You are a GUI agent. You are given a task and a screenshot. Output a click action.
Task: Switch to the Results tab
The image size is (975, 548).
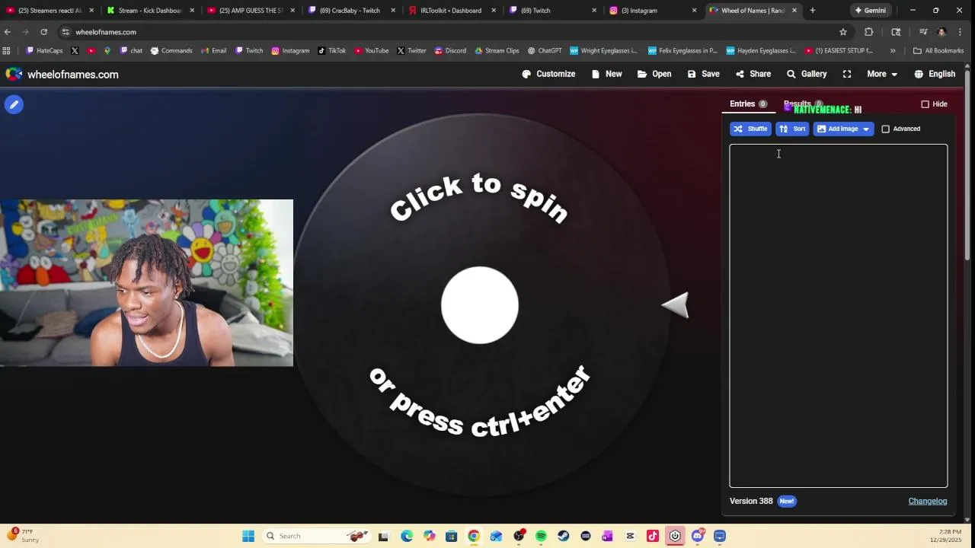pos(803,104)
